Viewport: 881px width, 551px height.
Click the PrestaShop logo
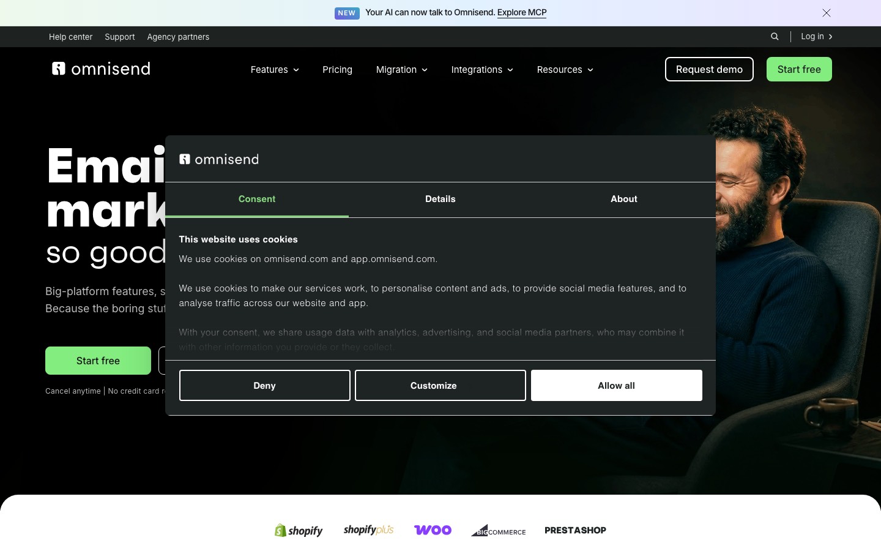pos(575,530)
